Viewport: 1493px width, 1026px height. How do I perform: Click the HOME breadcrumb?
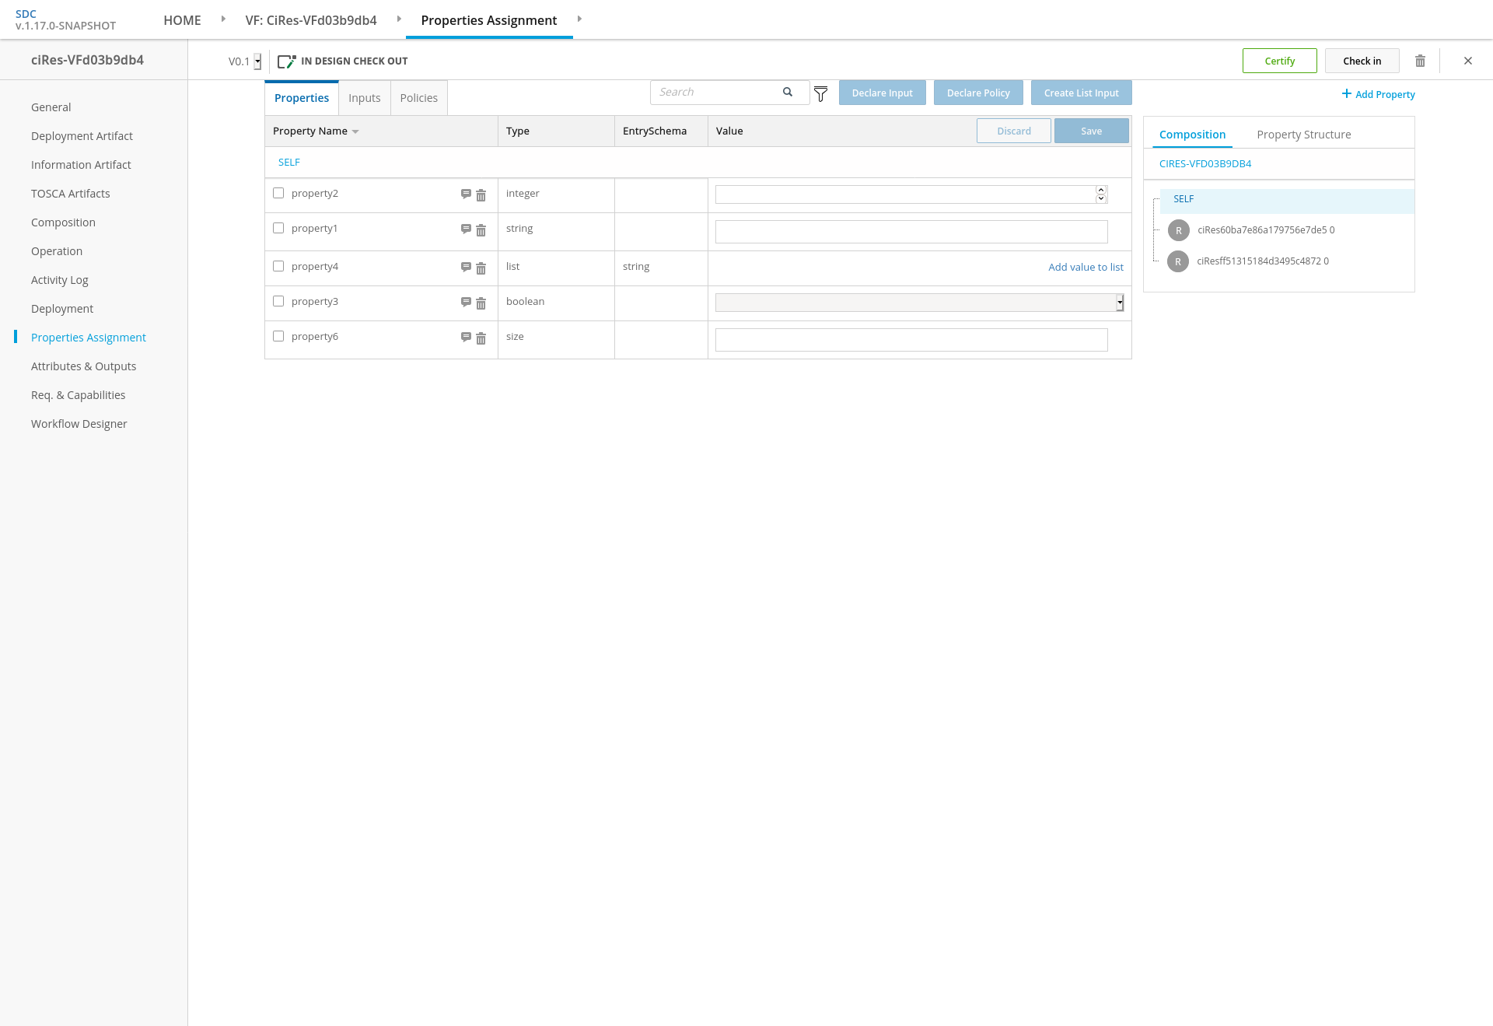click(182, 20)
